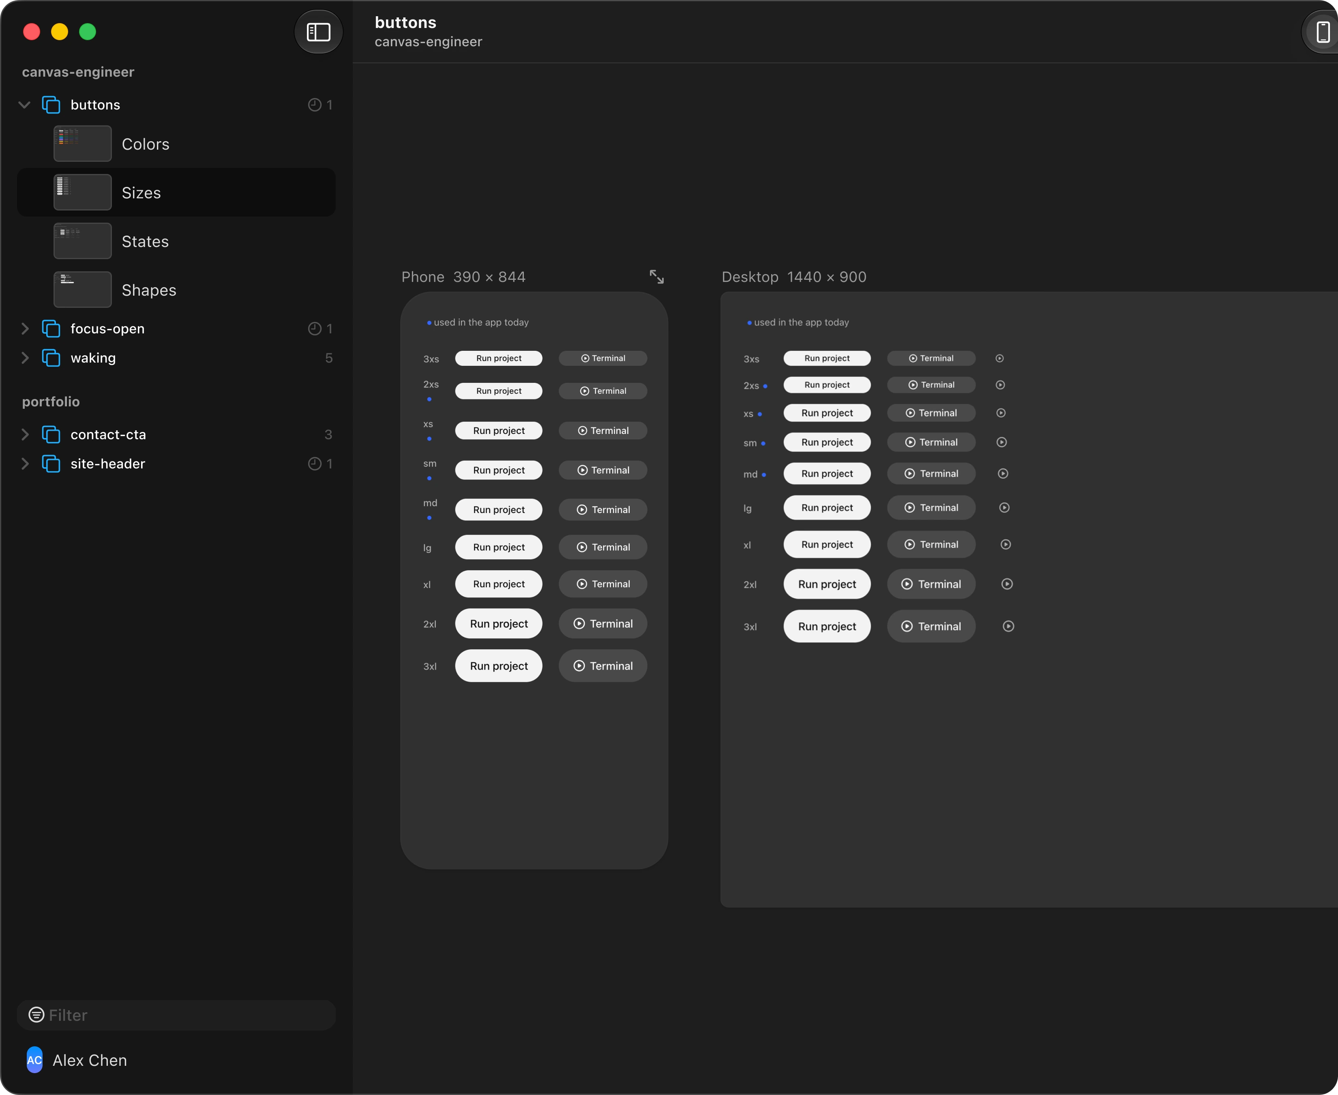Click the Filter input field
This screenshot has width=1338, height=1095.
point(176,1015)
